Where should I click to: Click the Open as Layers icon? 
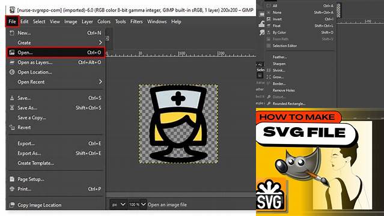click(12, 62)
